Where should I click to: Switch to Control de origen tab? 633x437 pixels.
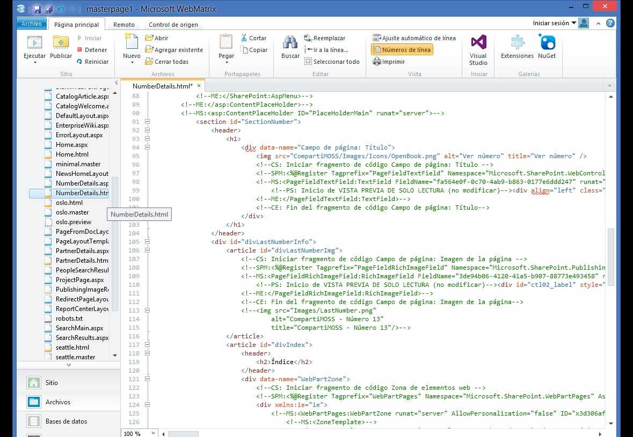[x=173, y=25]
